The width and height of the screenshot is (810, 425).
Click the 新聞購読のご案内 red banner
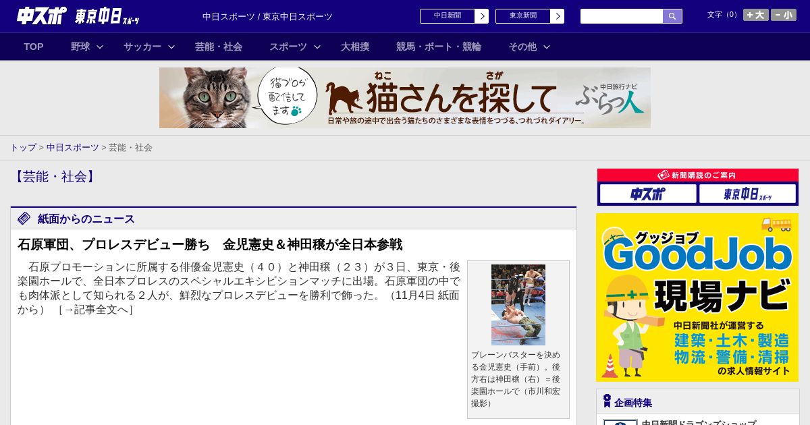(x=698, y=175)
